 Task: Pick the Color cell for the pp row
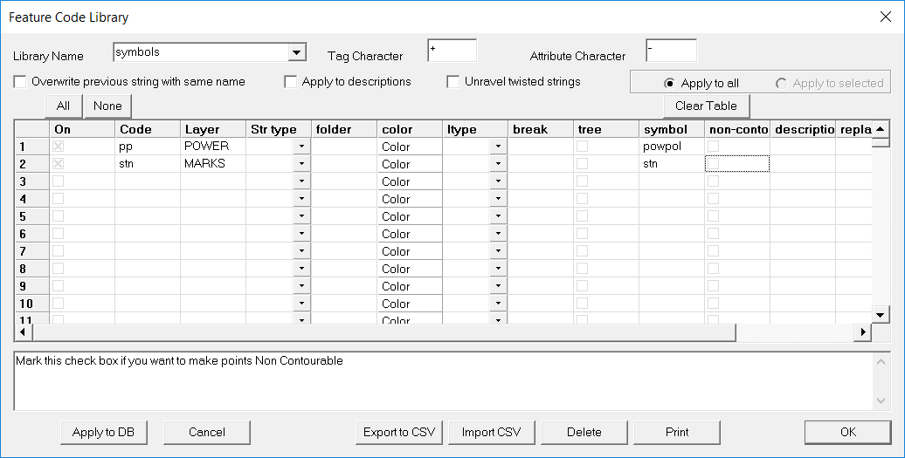pos(409,147)
